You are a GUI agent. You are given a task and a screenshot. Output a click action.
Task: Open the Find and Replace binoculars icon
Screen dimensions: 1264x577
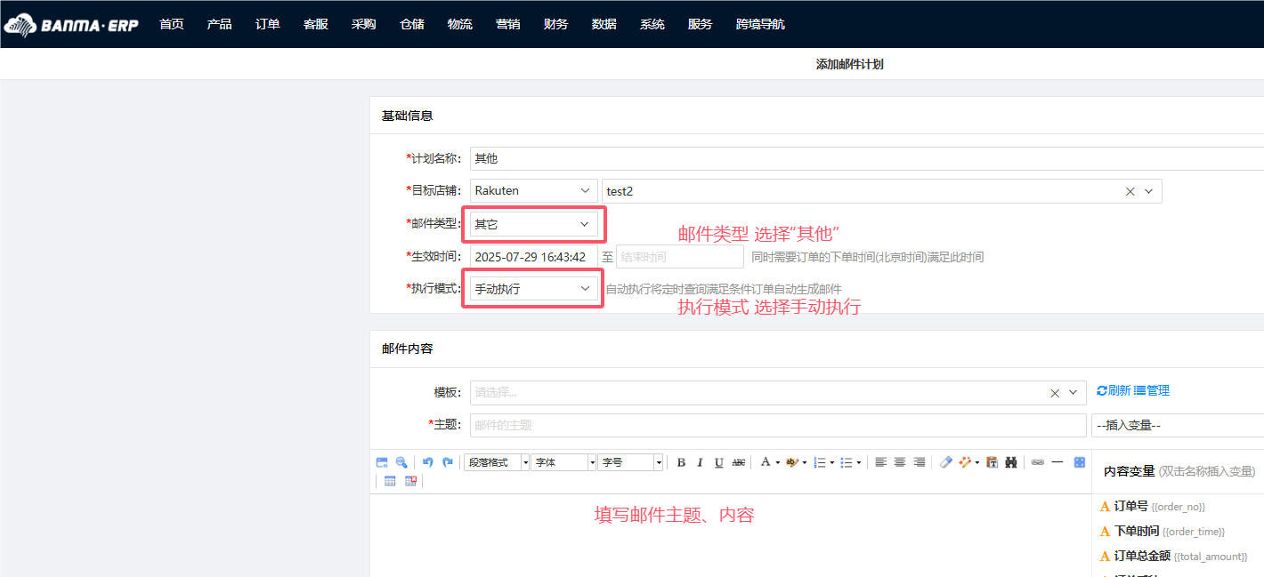tap(1011, 461)
